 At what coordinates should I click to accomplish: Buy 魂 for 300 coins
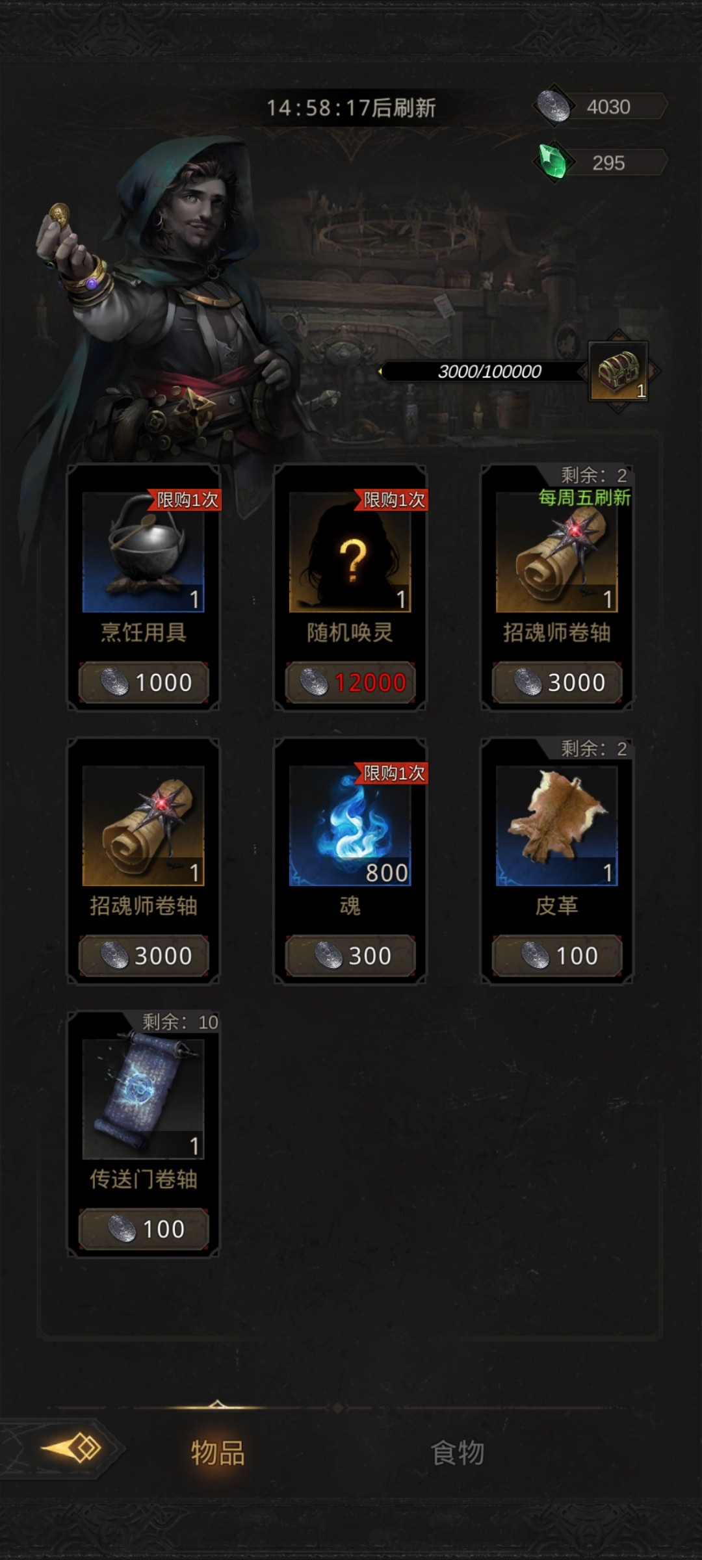click(x=350, y=955)
